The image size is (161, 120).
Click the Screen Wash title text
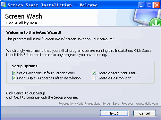point(23,16)
